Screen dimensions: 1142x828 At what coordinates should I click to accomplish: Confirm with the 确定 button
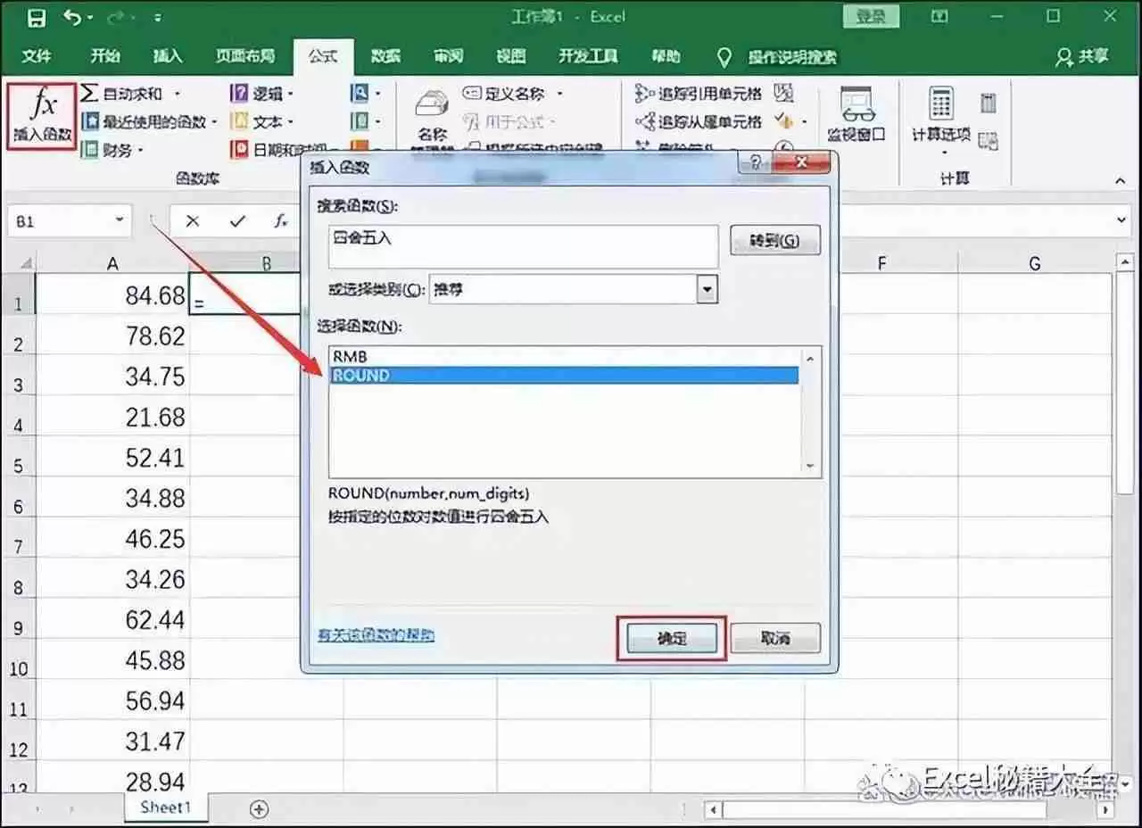(671, 638)
